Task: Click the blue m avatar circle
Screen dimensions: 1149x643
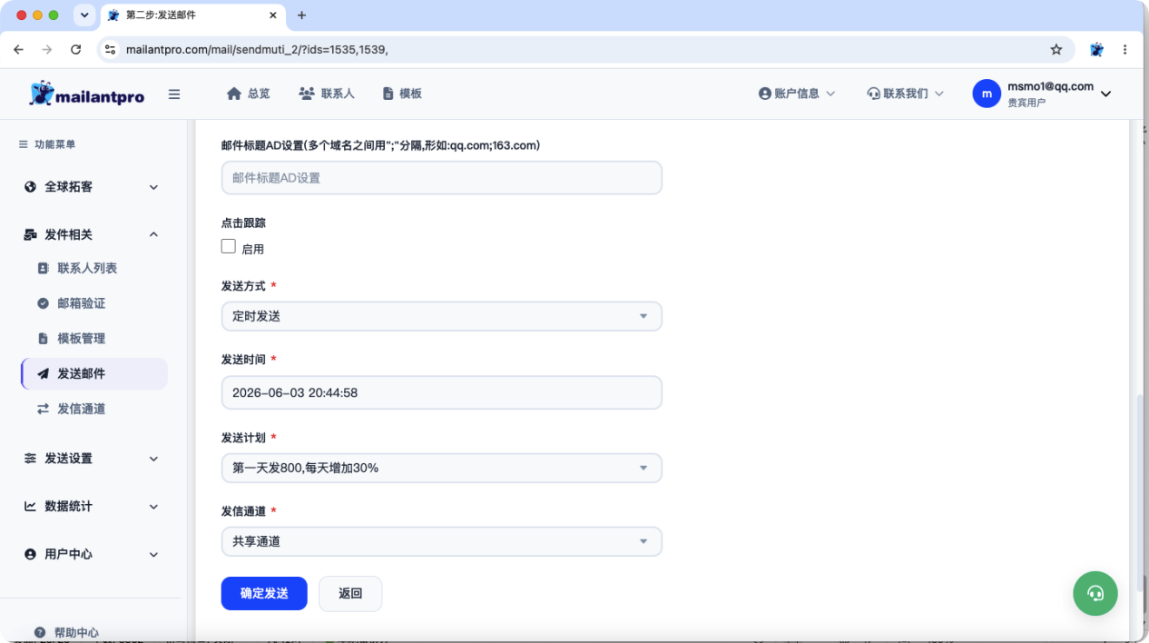Action: pyautogui.click(x=987, y=94)
